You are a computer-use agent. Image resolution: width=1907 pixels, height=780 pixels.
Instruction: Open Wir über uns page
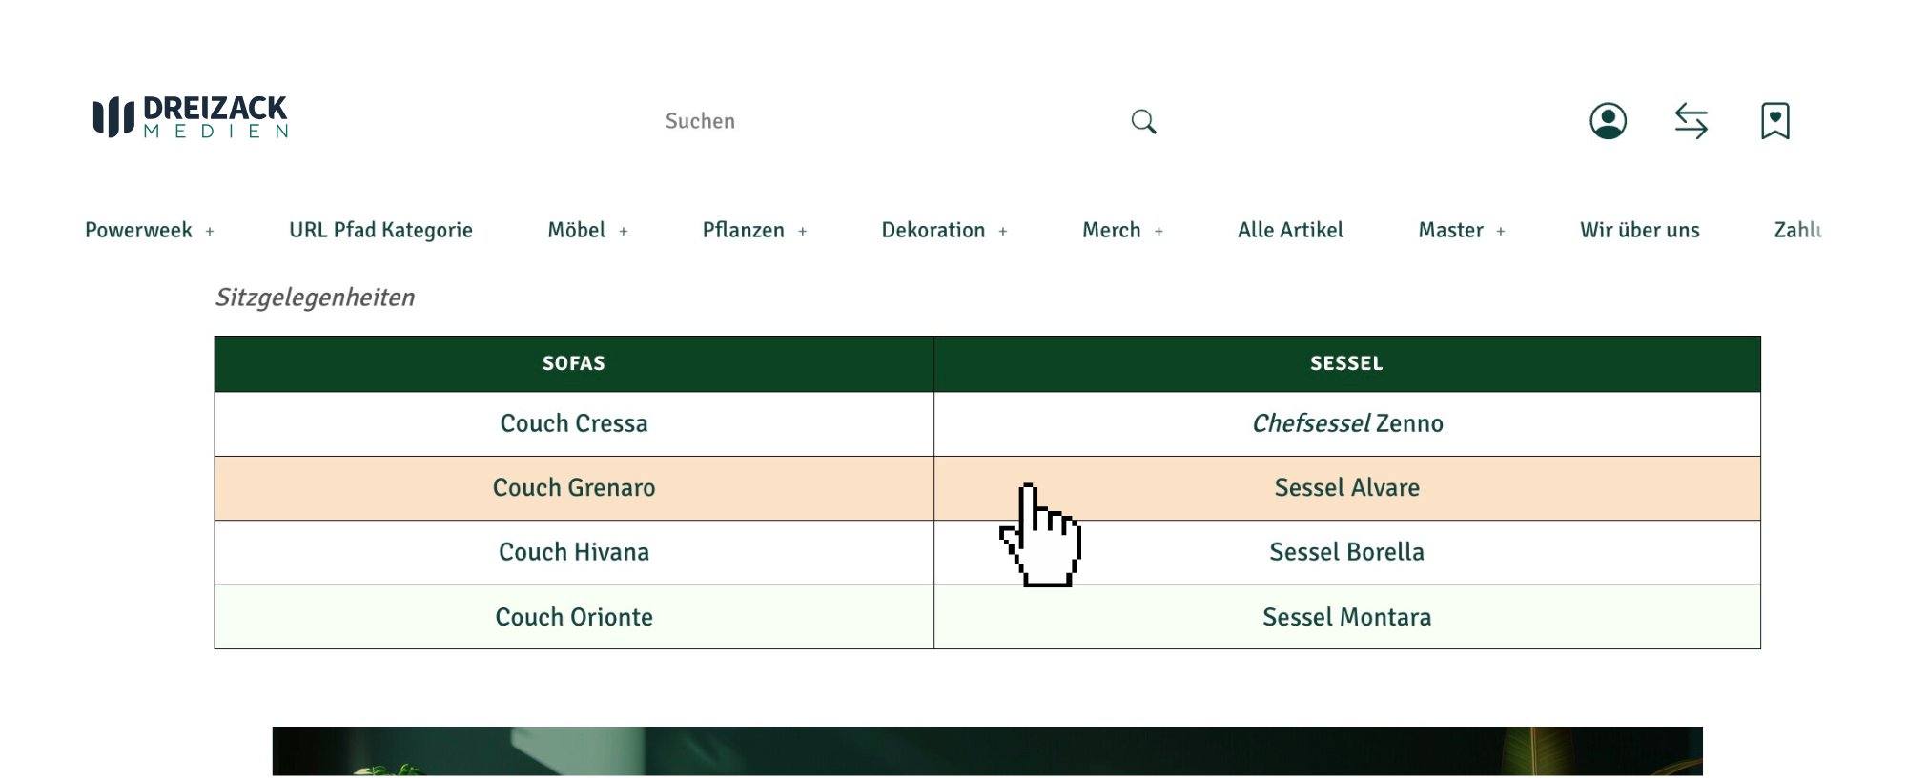(x=1639, y=230)
